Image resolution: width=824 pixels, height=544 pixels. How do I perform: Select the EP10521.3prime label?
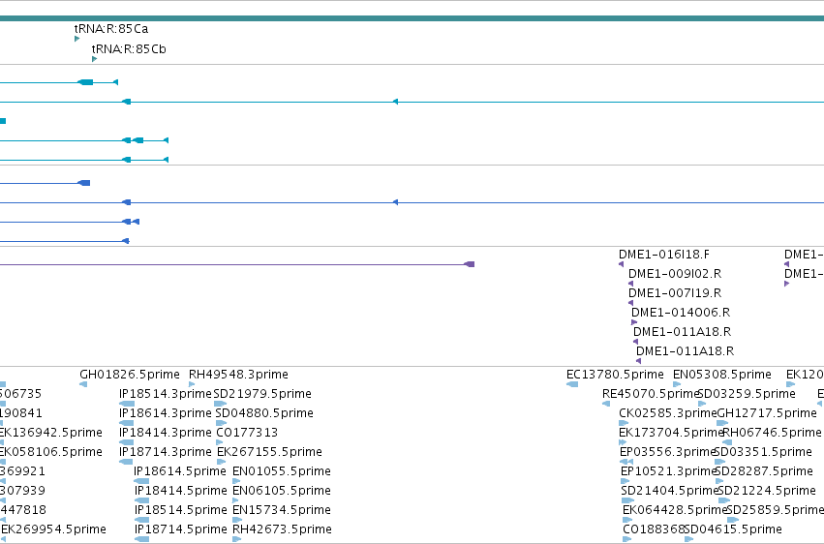[x=669, y=471]
